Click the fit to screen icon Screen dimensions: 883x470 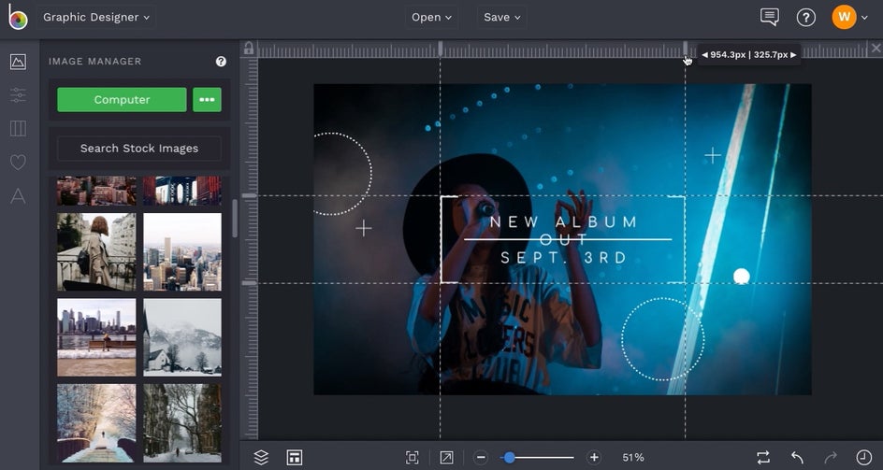[x=413, y=457]
